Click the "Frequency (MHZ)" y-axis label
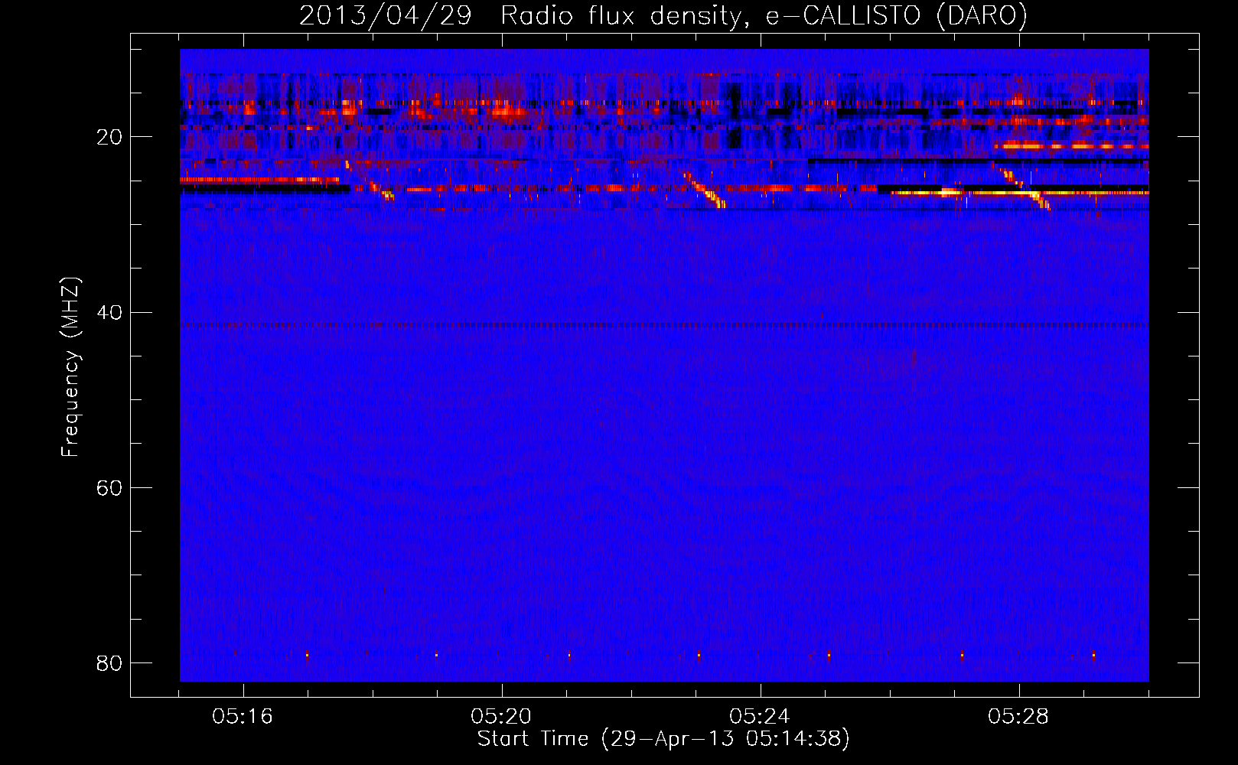Viewport: 1238px width, 765px height. click(70, 367)
